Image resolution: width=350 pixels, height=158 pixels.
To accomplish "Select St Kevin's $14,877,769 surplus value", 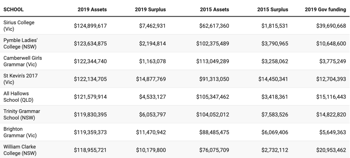I will (151, 79).
